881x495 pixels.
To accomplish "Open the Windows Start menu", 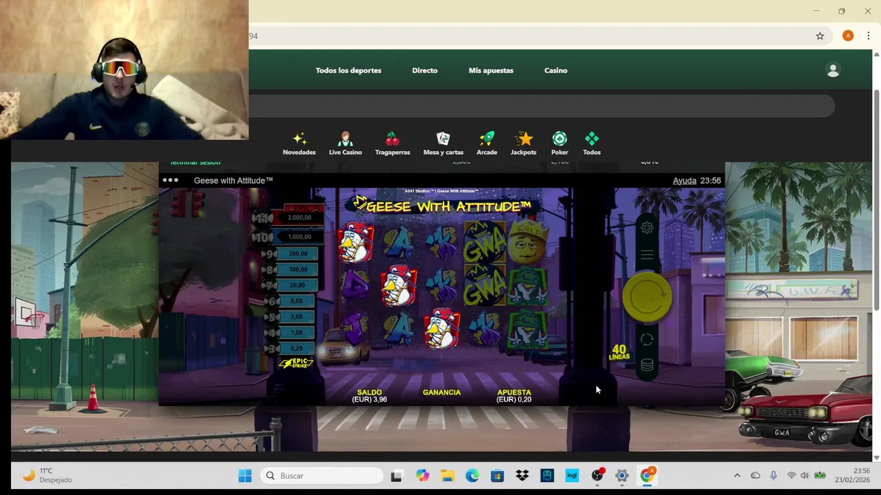I will click(245, 476).
